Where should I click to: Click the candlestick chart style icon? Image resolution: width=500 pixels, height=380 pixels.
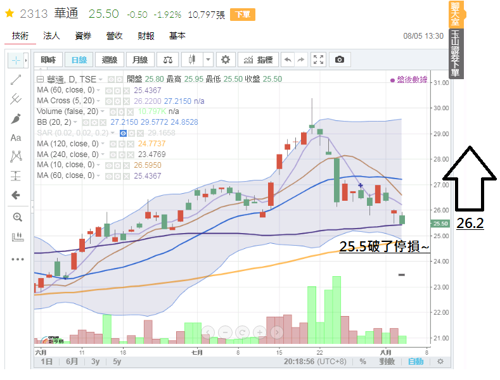click(x=191, y=60)
